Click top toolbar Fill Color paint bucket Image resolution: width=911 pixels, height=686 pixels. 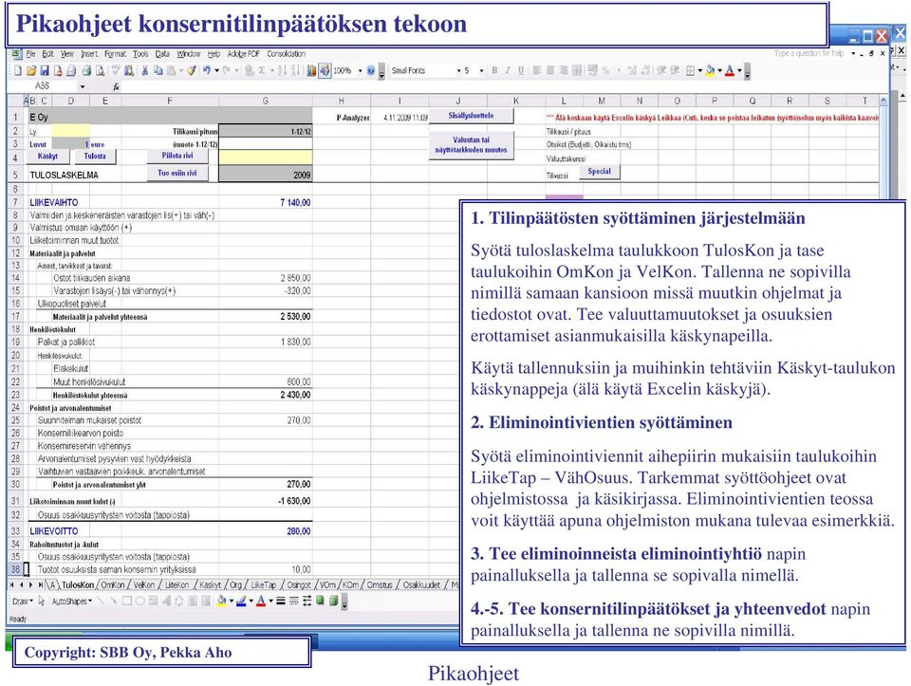(710, 70)
